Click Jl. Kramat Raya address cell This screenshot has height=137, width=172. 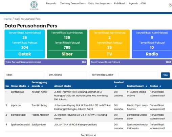(x=81, y=117)
